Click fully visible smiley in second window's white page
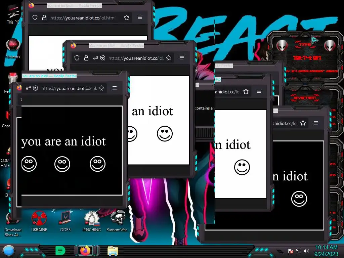The width and height of the screenshot is (344, 258). [165, 134]
